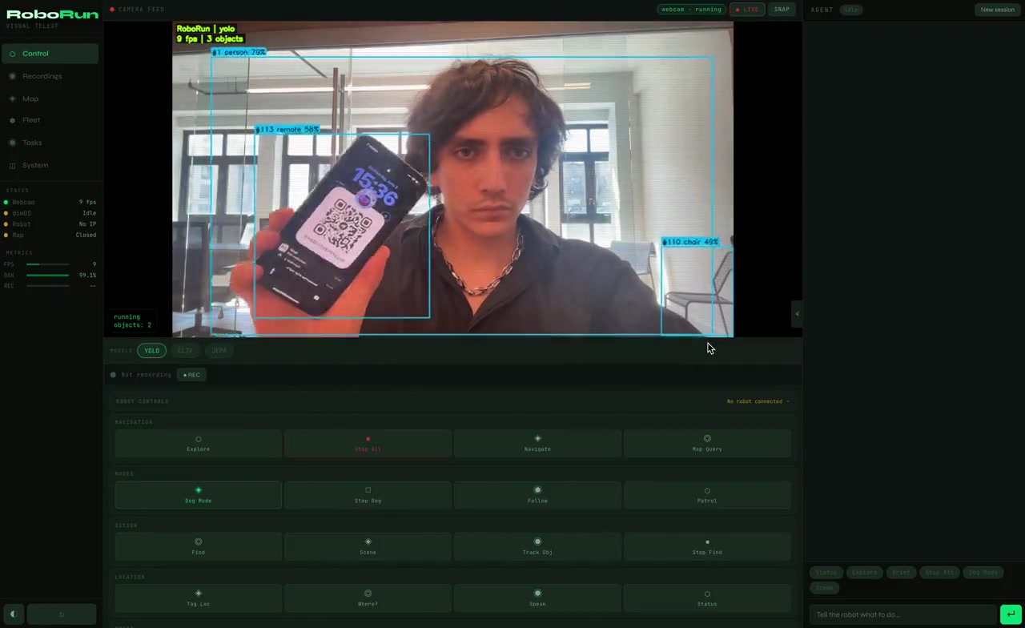Screen dimensions: 1025x628
Task: Click the theme icon at sidebar bottom
Action: click(x=13, y=614)
